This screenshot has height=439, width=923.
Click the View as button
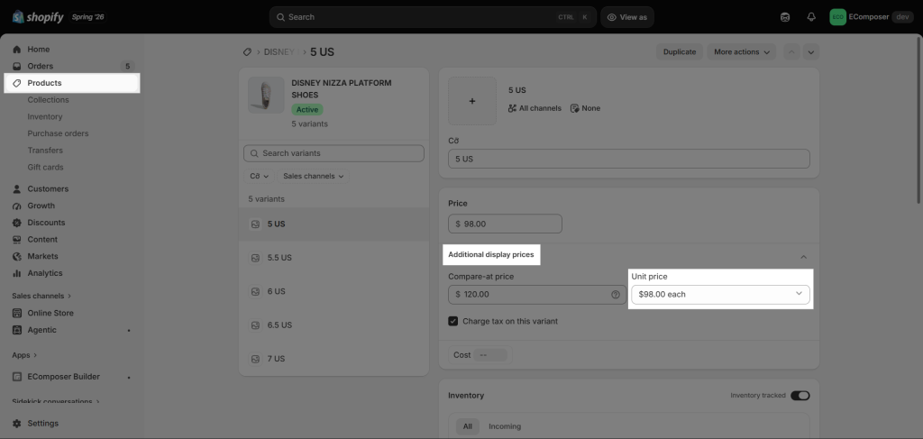tap(627, 17)
